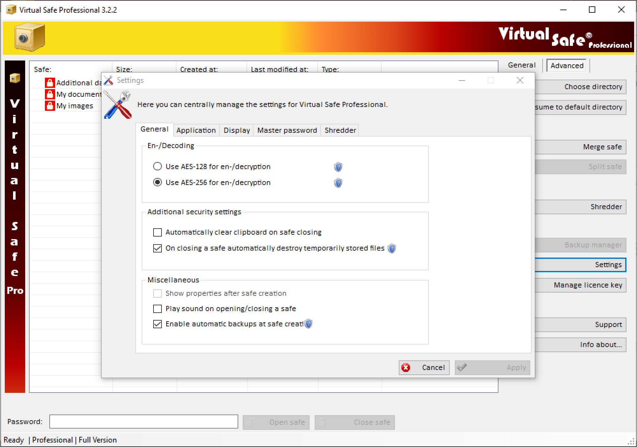637x447 pixels.
Task: Select the Advanced tab in main window
Action: pyautogui.click(x=567, y=66)
